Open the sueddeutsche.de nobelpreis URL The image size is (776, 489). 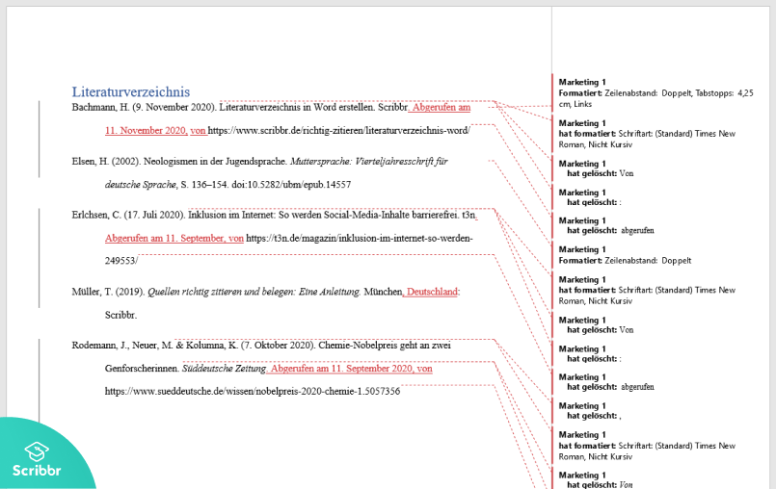point(252,392)
